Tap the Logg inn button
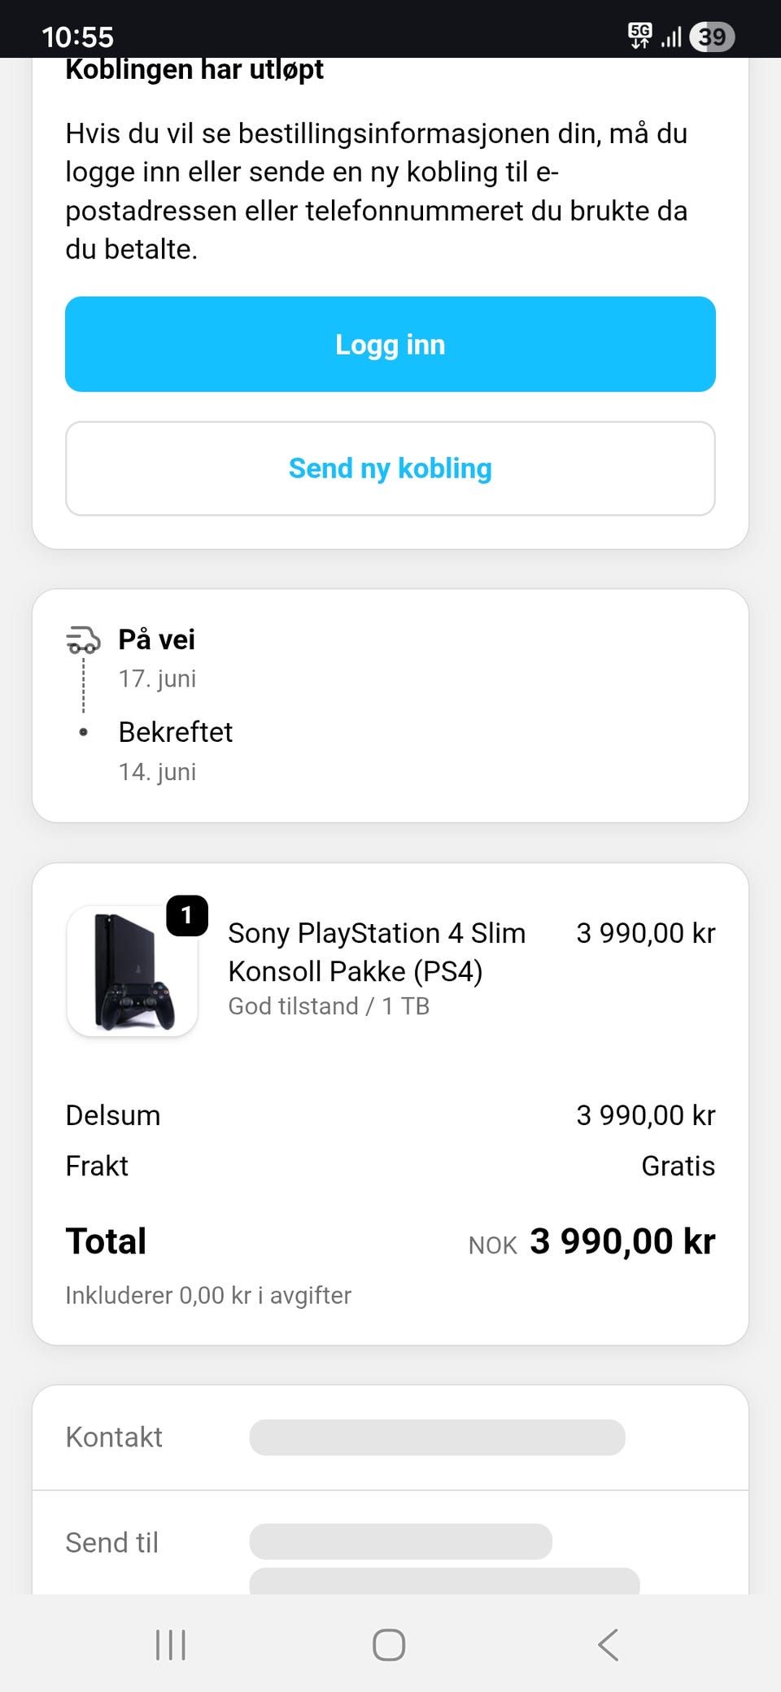 click(x=390, y=344)
